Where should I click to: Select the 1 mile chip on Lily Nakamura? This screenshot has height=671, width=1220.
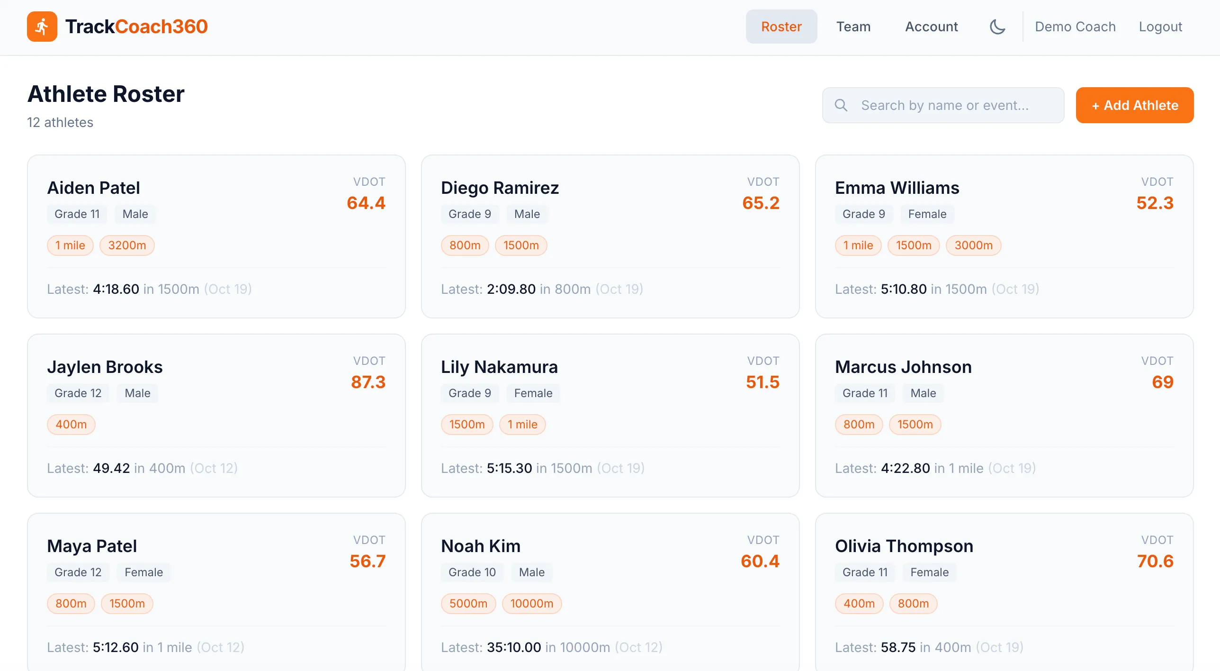pos(522,425)
